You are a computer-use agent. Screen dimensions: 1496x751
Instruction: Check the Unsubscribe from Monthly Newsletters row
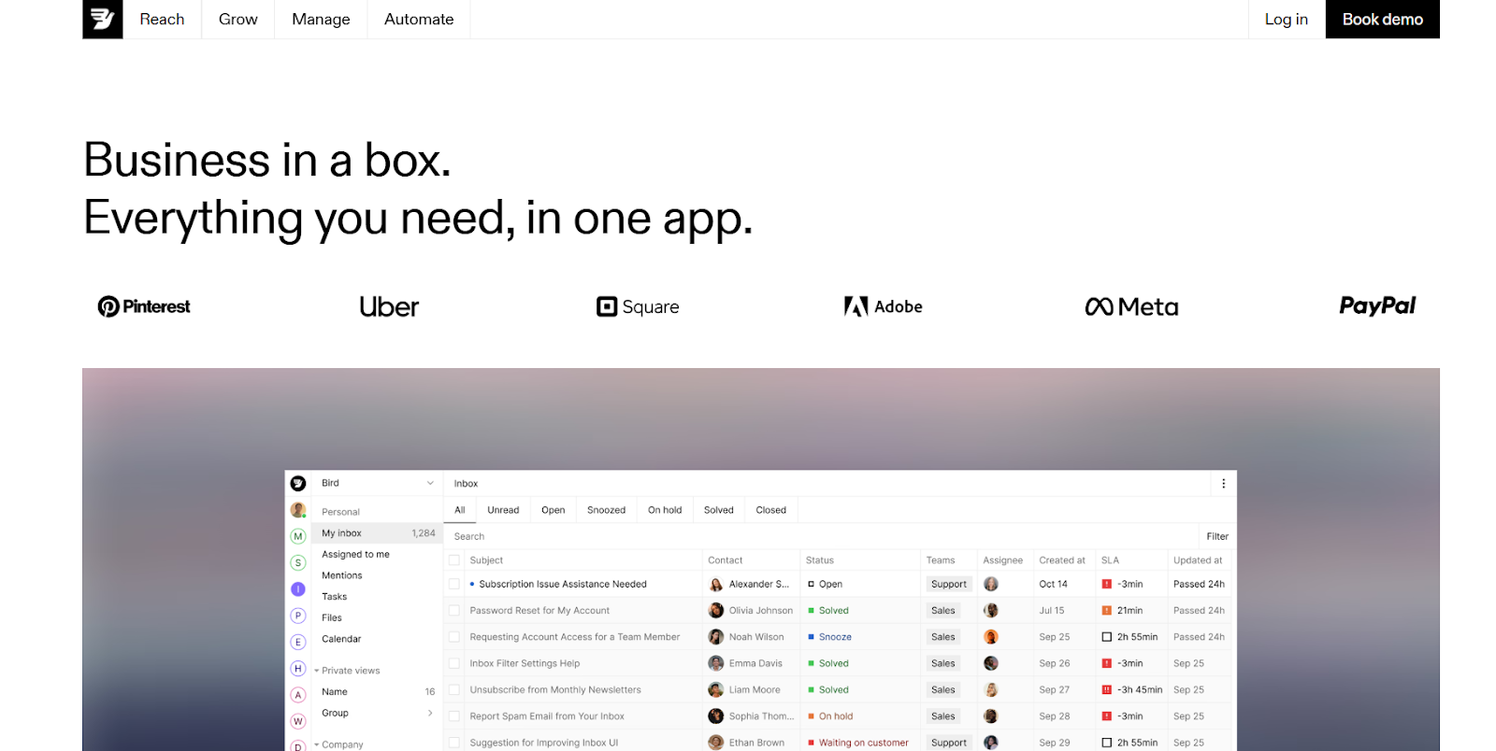pos(454,689)
